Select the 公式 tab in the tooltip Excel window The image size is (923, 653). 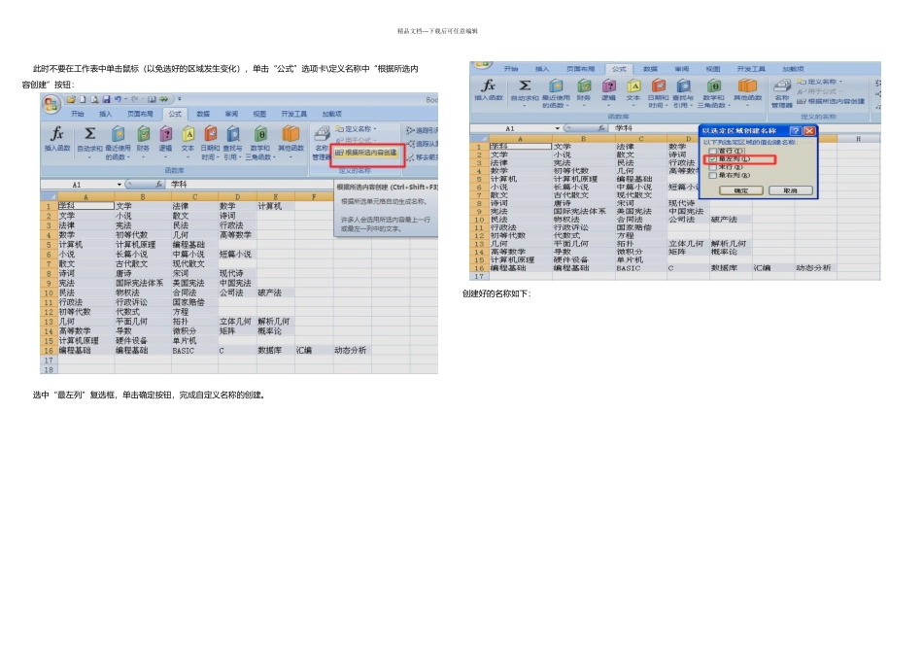(x=175, y=114)
